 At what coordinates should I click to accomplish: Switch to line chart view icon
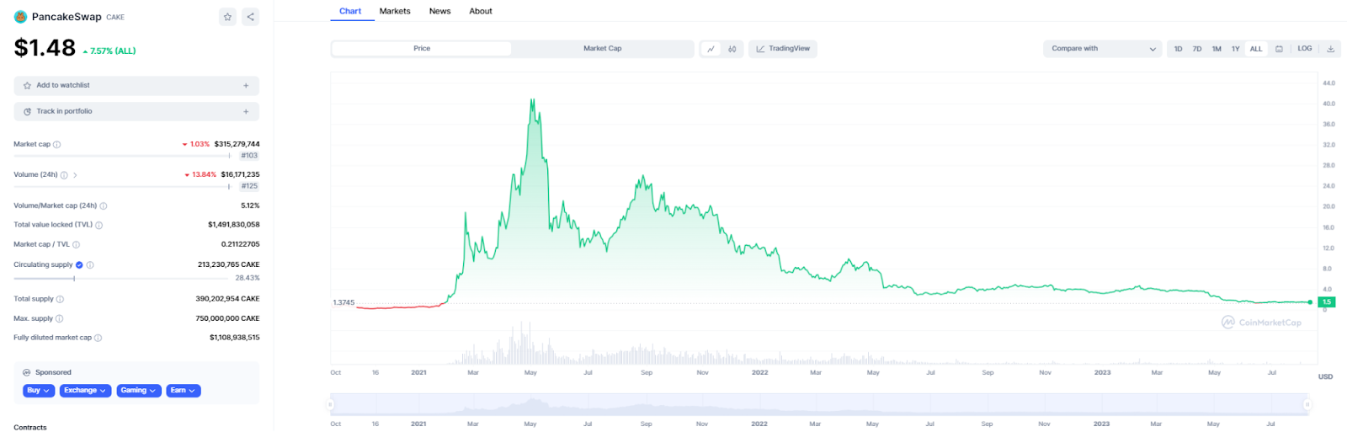click(x=711, y=49)
